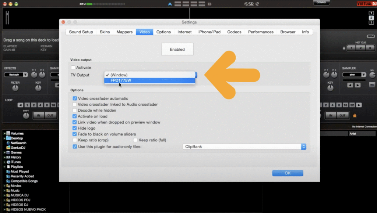The image size is (377, 213).
Task: Tick the Activate video output checkbox
Action: click(x=73, y=68)
